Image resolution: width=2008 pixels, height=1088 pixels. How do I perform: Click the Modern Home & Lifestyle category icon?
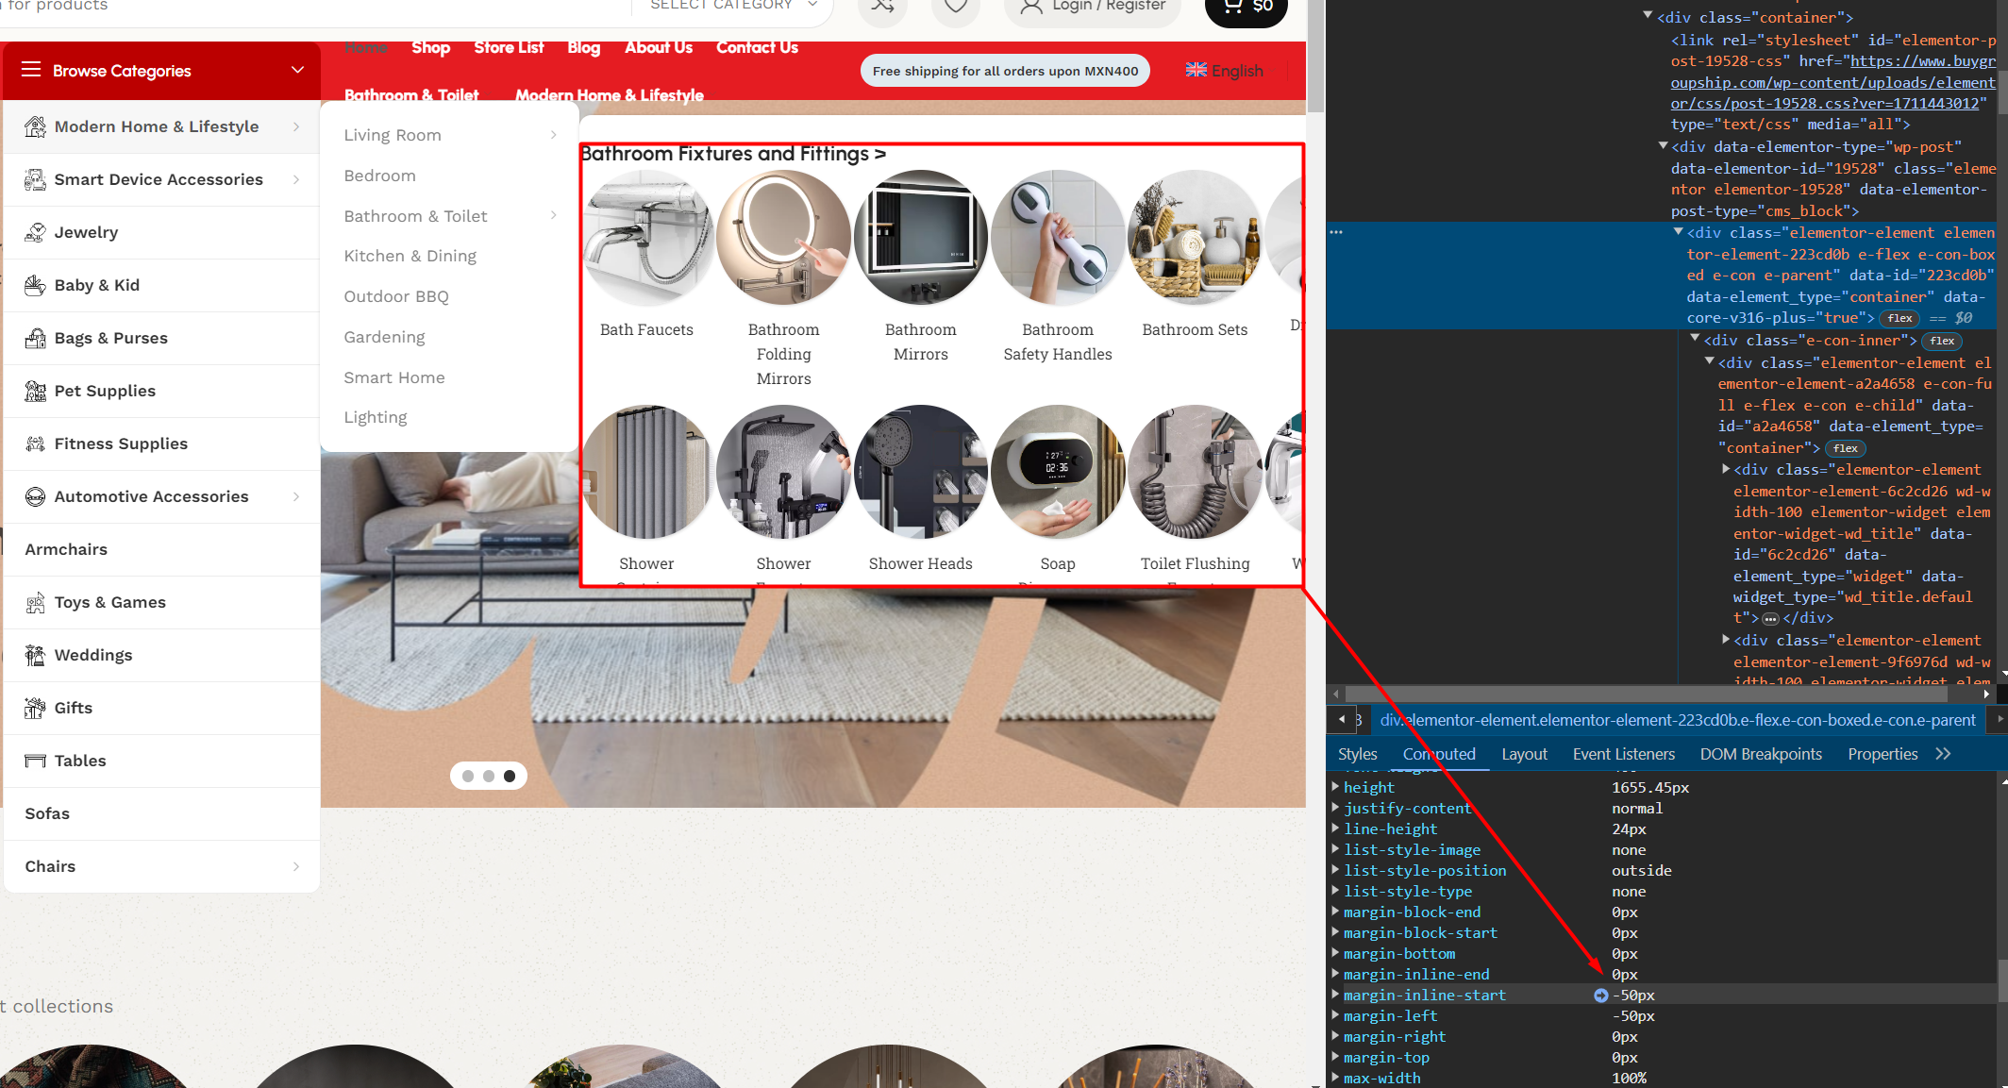click(35, 126)
